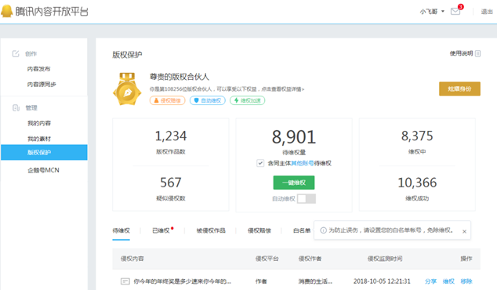
Task: Click the 侵权监测时间 column header
Action: pyautogui.click(x=385, y=259)
